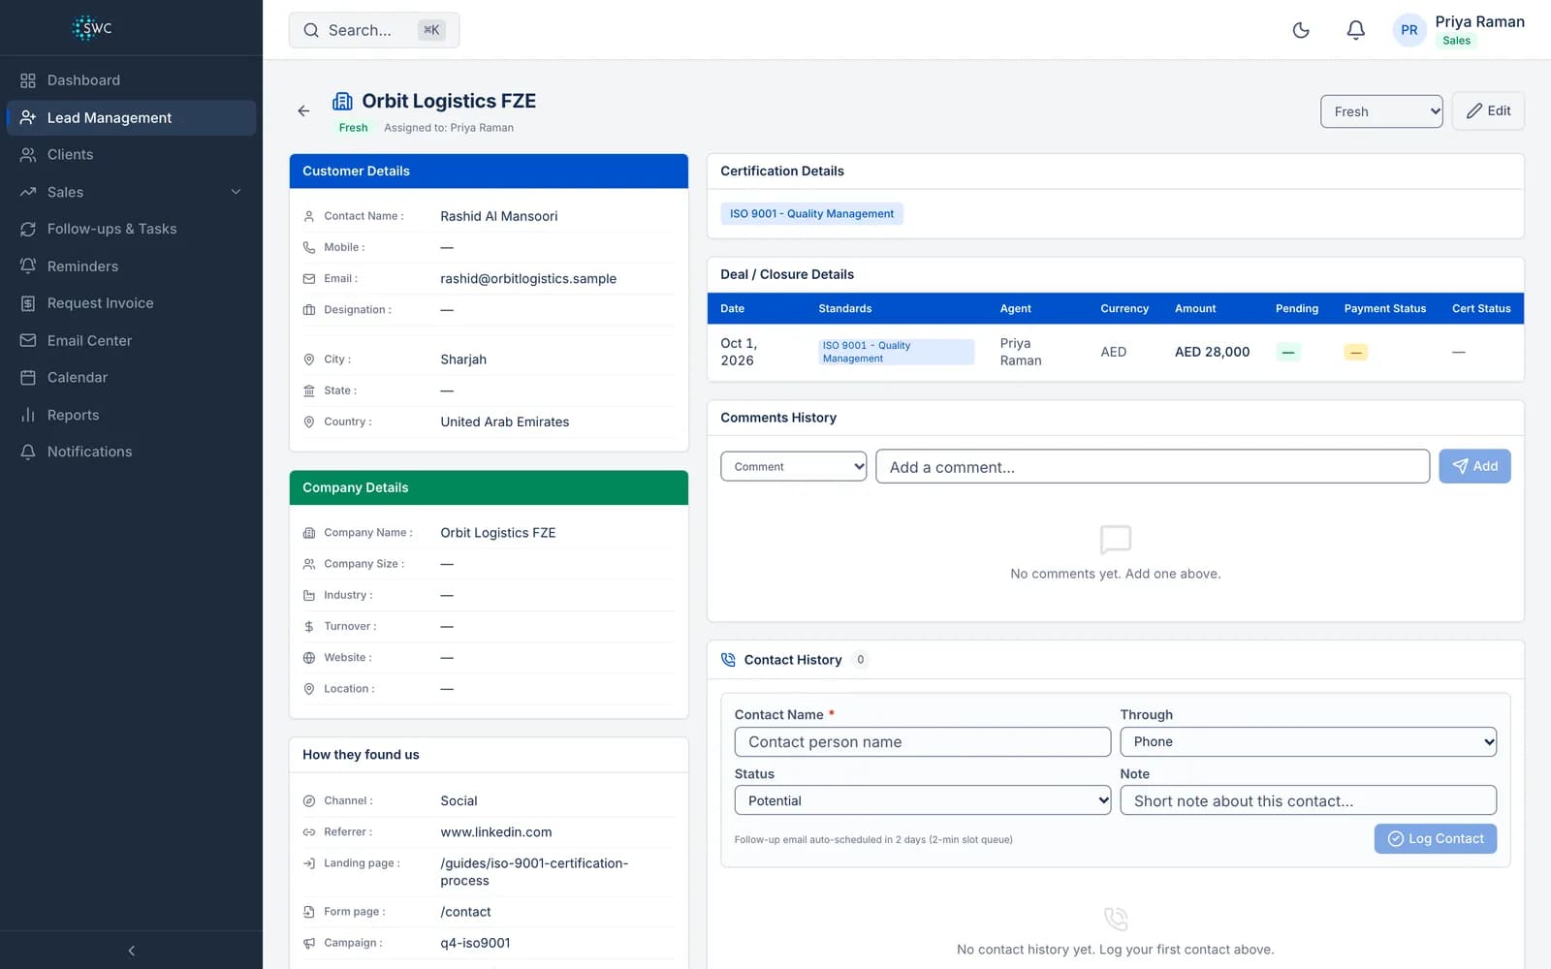The height and width of the screenshot is (969, 1551).
Task: Click the green Pending badge in deal row
Action: [x=1287, y=352]
